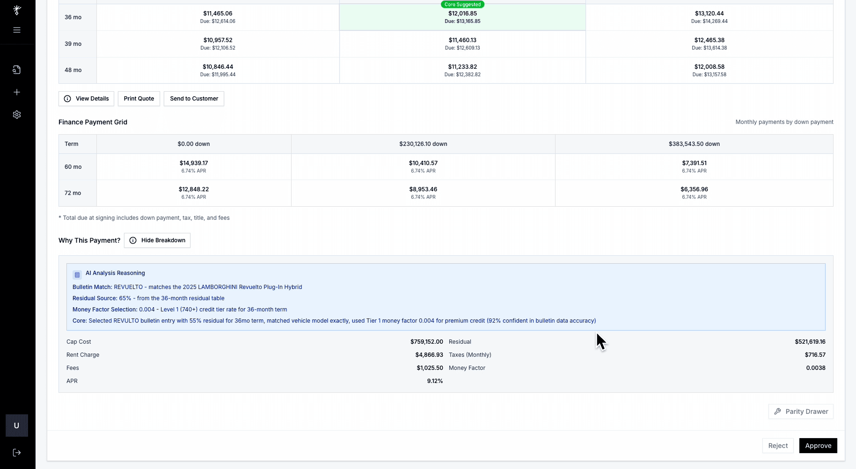Image resolution: width=856 pixels, height=469 pixels.
Task: Open the Parity Drawer
Action: [801, 411]
